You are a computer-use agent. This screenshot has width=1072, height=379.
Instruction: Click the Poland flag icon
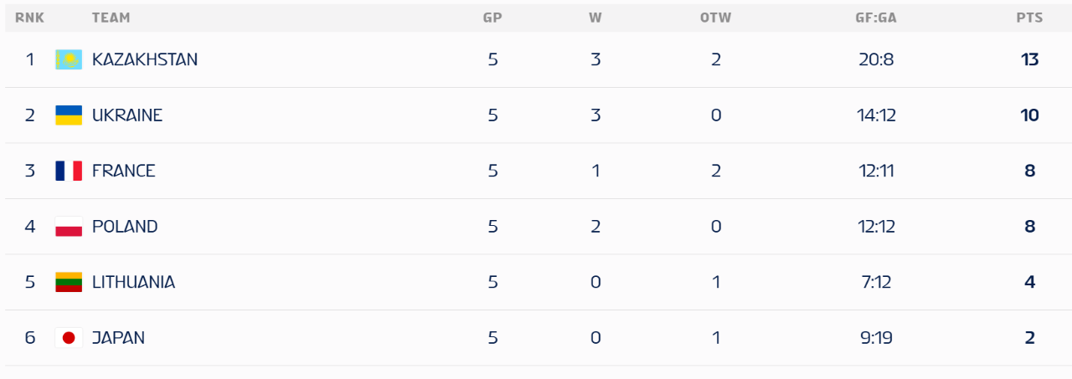click(x=69, y=227)
